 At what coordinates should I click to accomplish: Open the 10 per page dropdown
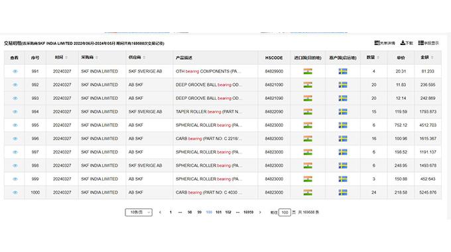(139, 212)
